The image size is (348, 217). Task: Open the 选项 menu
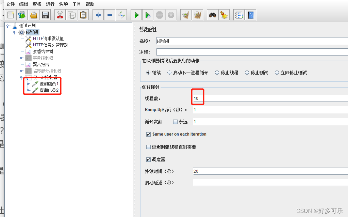tap(64, 4)
